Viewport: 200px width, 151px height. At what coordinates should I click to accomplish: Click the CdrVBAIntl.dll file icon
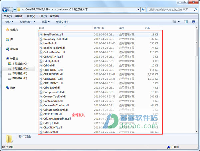coord(41,88)
